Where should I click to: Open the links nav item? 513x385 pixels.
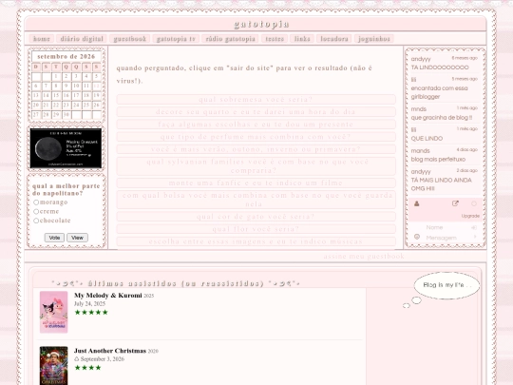click(x=302, y=39)
